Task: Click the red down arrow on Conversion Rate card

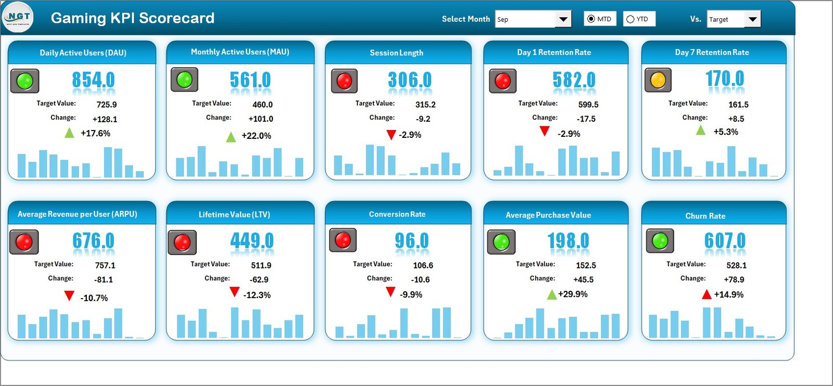Action: pos(390,292)
